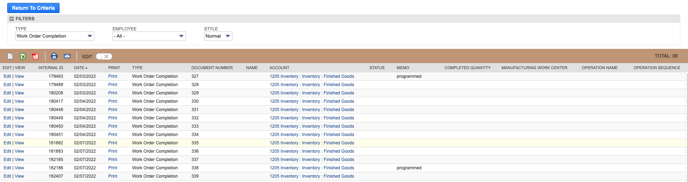
Task: Click View link for document 327
Action: click(x=19, y=76)
